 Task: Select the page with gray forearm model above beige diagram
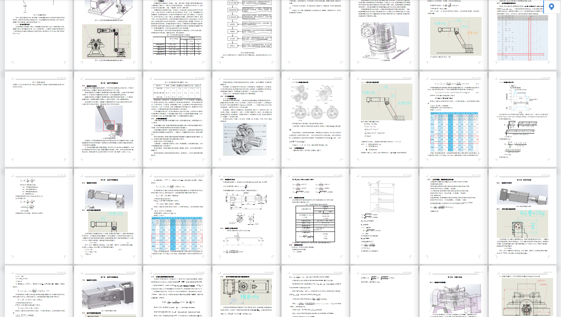[x=108, y=216]
